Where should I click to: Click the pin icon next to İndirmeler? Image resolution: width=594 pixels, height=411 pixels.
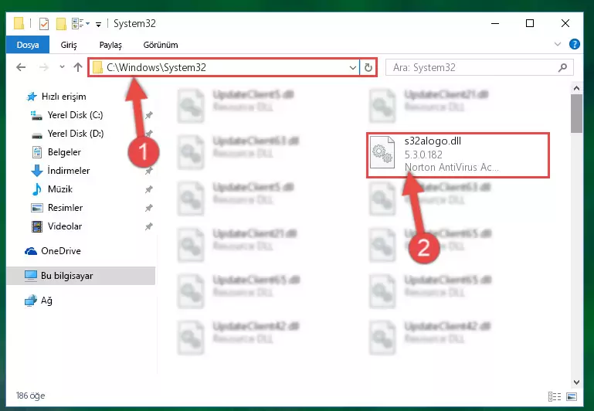click(x=149, y=171)
